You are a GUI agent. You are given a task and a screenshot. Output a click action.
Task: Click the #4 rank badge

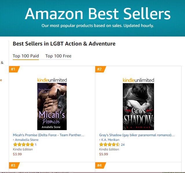coord(100,165)
